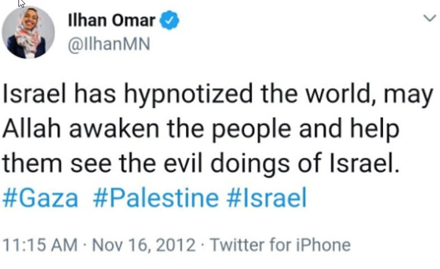Open the #Gaza hashtag
This screenshot has height=269, width=440.
pos(41,199)
